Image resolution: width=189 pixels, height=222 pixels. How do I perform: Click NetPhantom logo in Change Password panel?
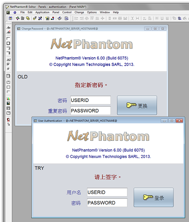tap(92, 44)
